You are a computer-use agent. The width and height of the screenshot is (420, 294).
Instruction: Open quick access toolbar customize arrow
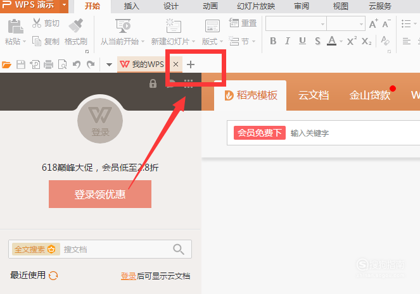pos(109,64)
